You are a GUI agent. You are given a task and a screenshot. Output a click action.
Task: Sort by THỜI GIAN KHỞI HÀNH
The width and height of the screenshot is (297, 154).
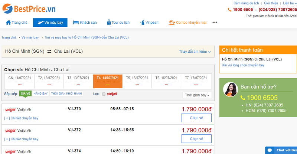pyautogui.click(x=66, y=94)
